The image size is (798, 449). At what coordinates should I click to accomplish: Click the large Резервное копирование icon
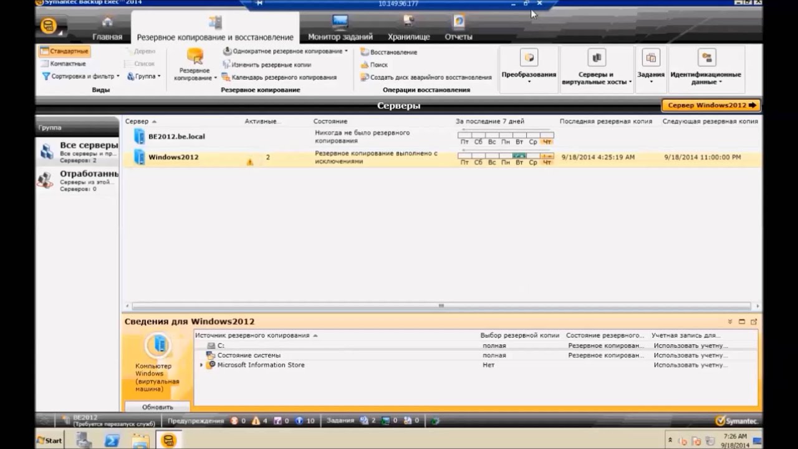click(x=195, y=65)
